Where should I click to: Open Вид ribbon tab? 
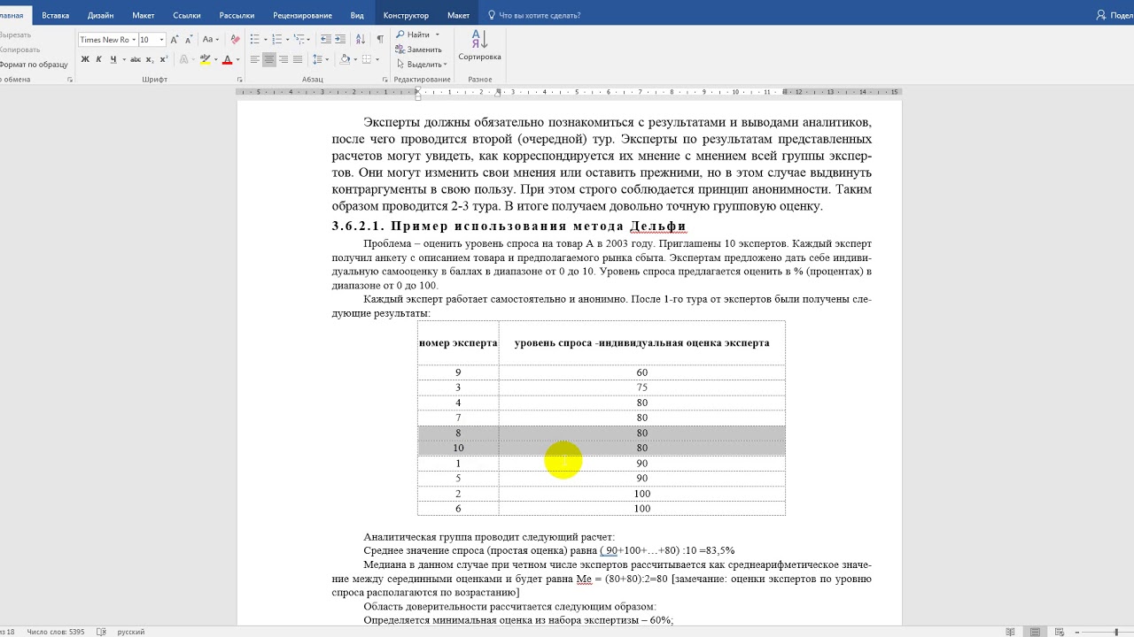coord(357,15)
